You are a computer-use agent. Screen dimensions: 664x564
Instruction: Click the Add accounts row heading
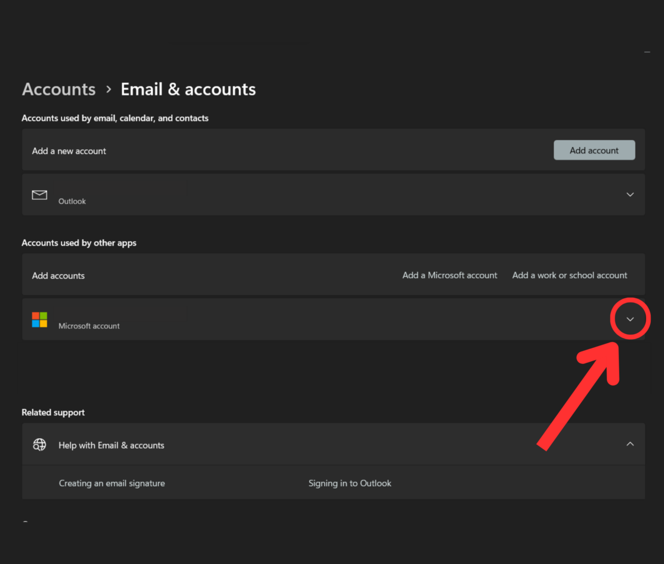(x=58, y=275)
